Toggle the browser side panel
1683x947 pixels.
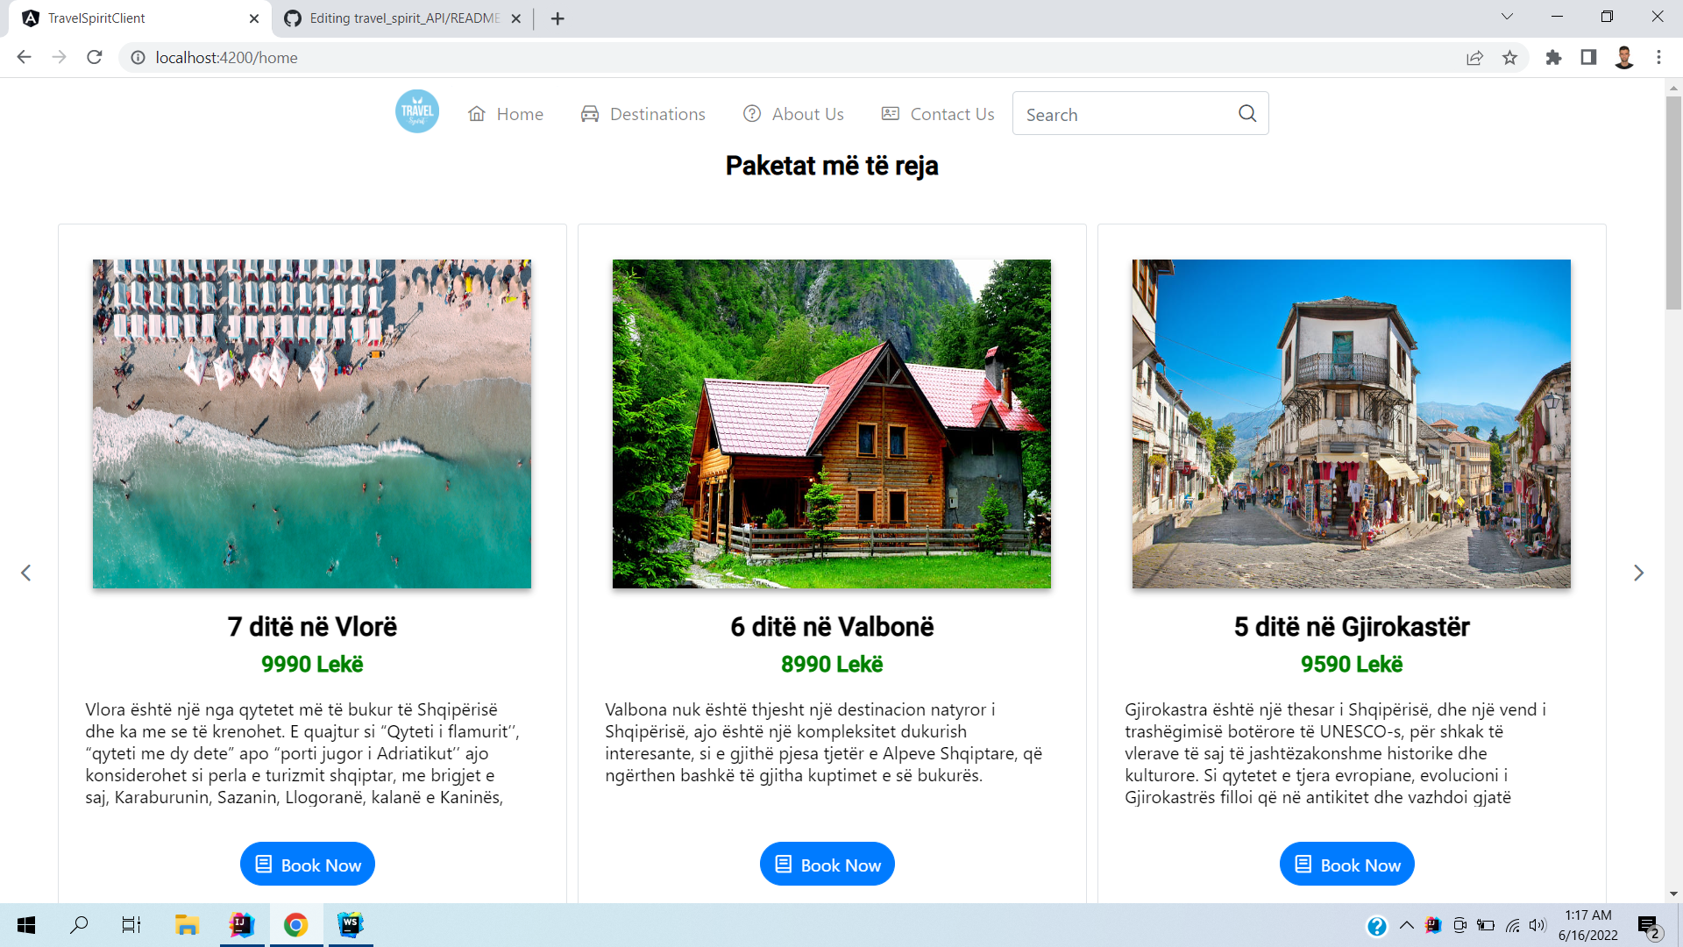pyautogui.click(x=1588, y=58)
